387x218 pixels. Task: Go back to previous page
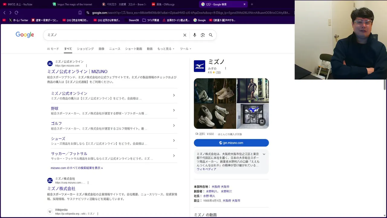[x=5, y=13]
